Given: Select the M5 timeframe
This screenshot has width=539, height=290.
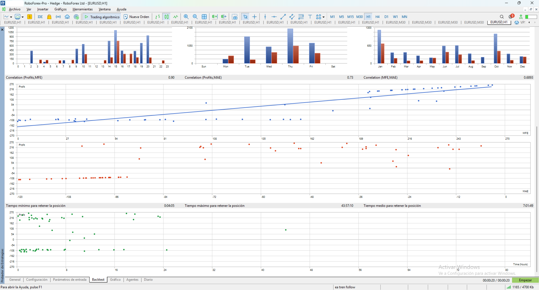Looking at the screenshot, I should coord(341,17).
